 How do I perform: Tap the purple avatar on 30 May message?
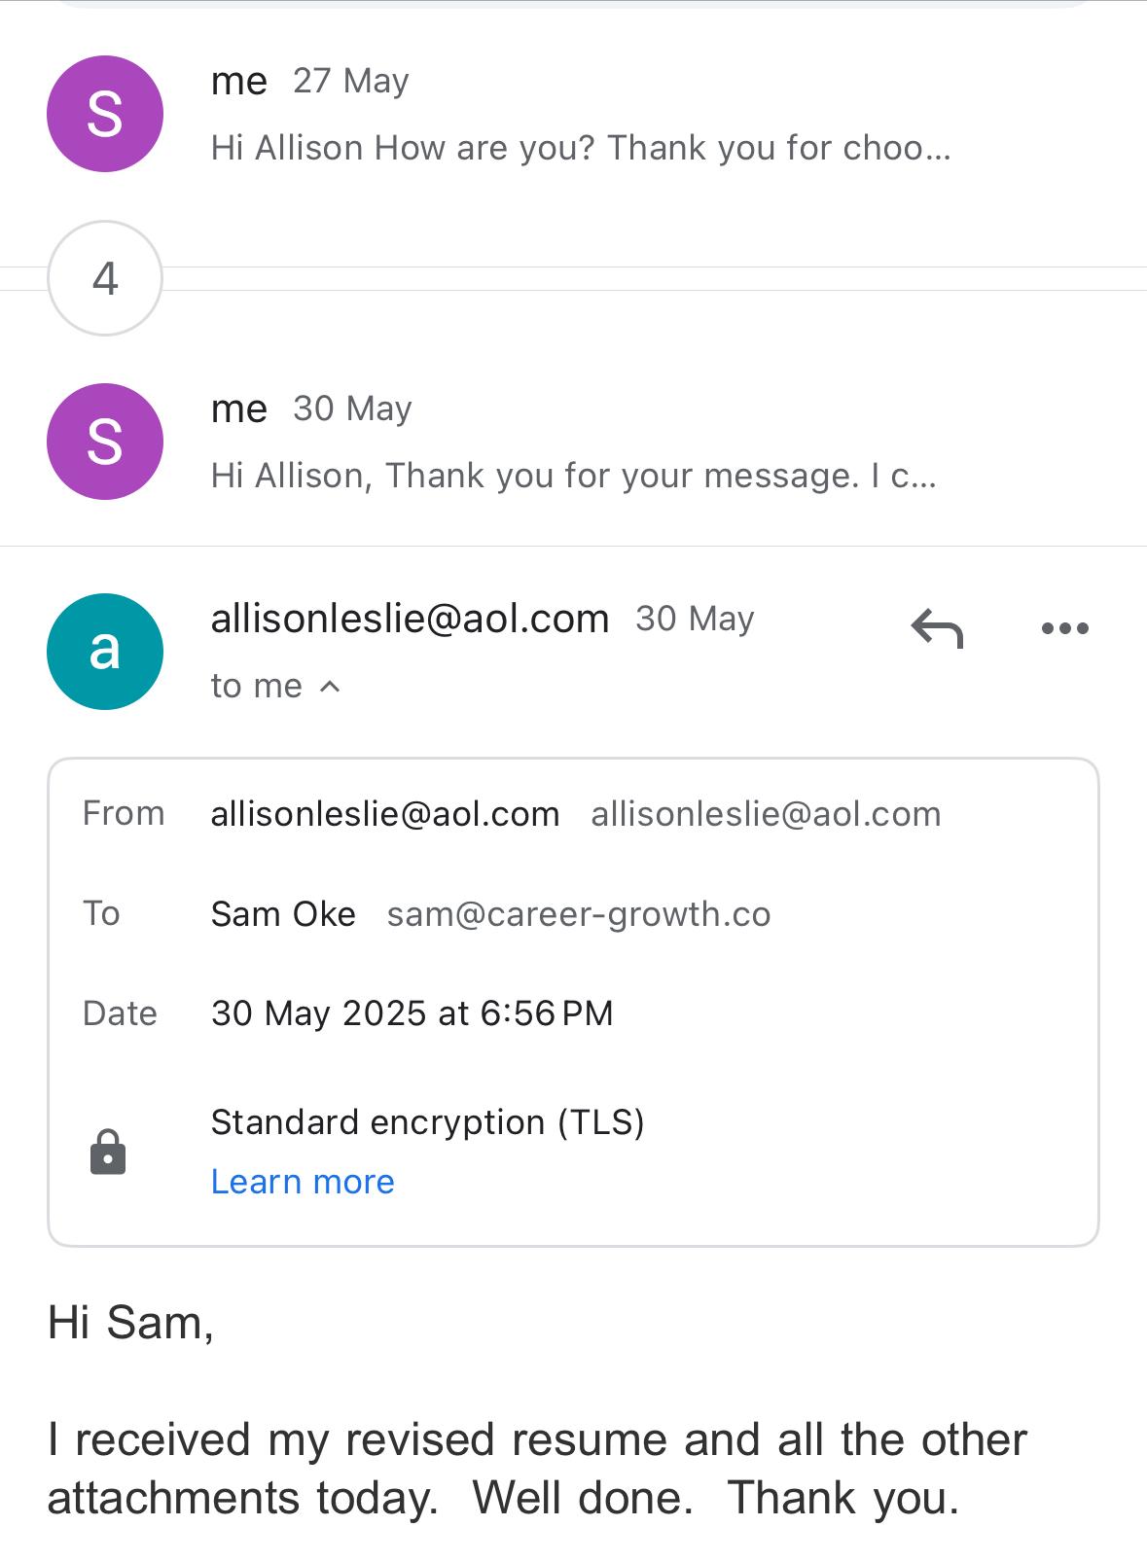105,442
